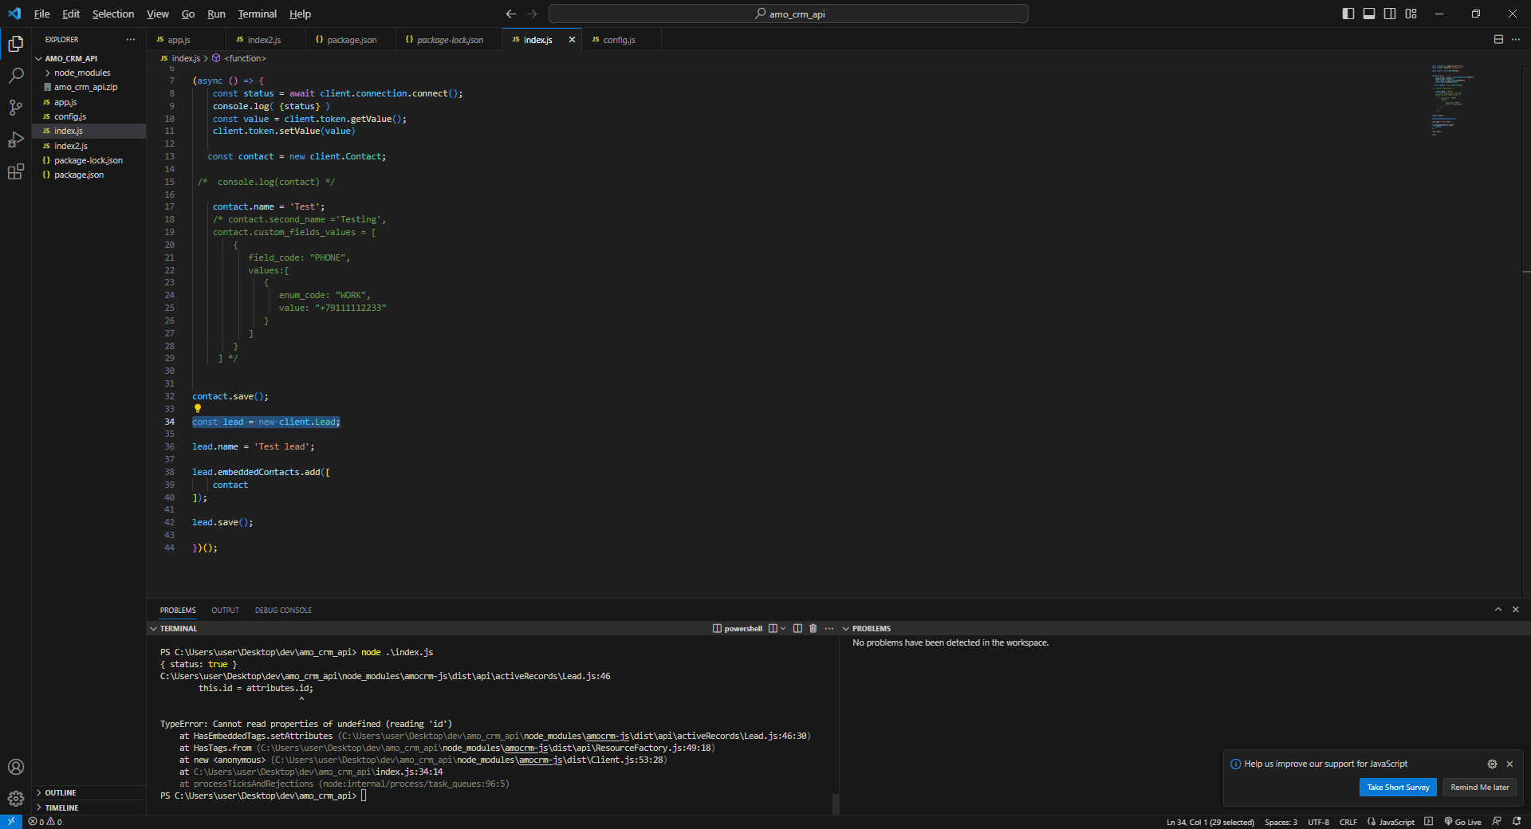Image resolution: width=1531 pixels, height=829 pixels.
Task: Split the editor using the split icon
Action: tap(1498, 39)
